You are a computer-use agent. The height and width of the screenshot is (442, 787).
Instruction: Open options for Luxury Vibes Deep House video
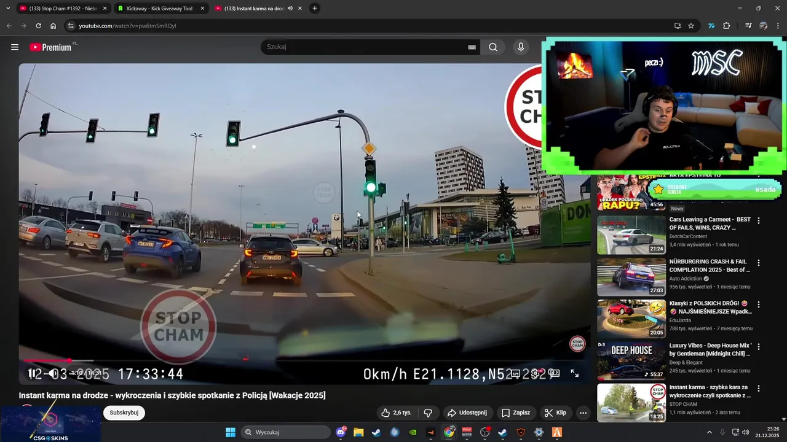click(x=758, y=347)
